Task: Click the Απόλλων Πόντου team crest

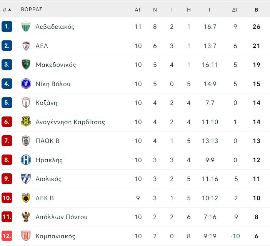Action: click(26, 217)
